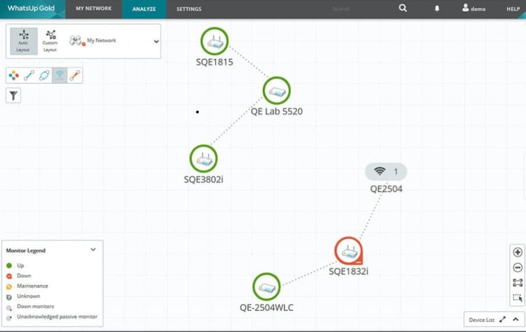
Task: Open the My Network group dropdown
Action: tap(156, 41)
